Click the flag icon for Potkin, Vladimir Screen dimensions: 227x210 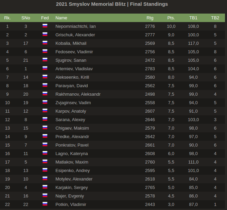pyautogui.click(x=45, y=204)
